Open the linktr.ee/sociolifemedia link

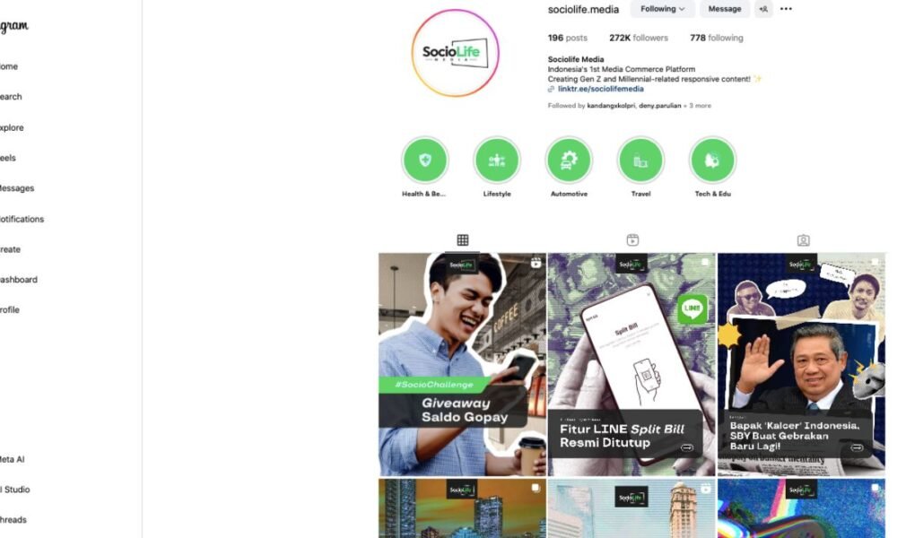[x=601, y=89]
